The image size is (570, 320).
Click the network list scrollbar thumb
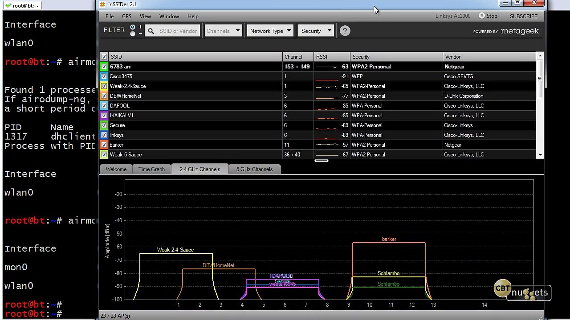540,79
